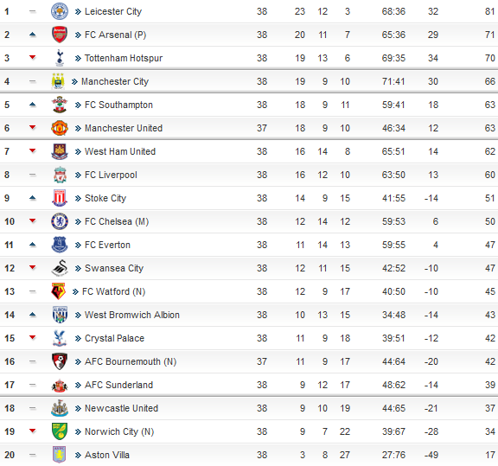Viewport: 498px width, 466px height.
Task: Click the Norwich City club crest
Action: point(60,431)
